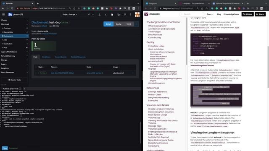Screen dimensions: 269x151
Task: Click the Longhorn logo on the docs page
Action: 152,14
